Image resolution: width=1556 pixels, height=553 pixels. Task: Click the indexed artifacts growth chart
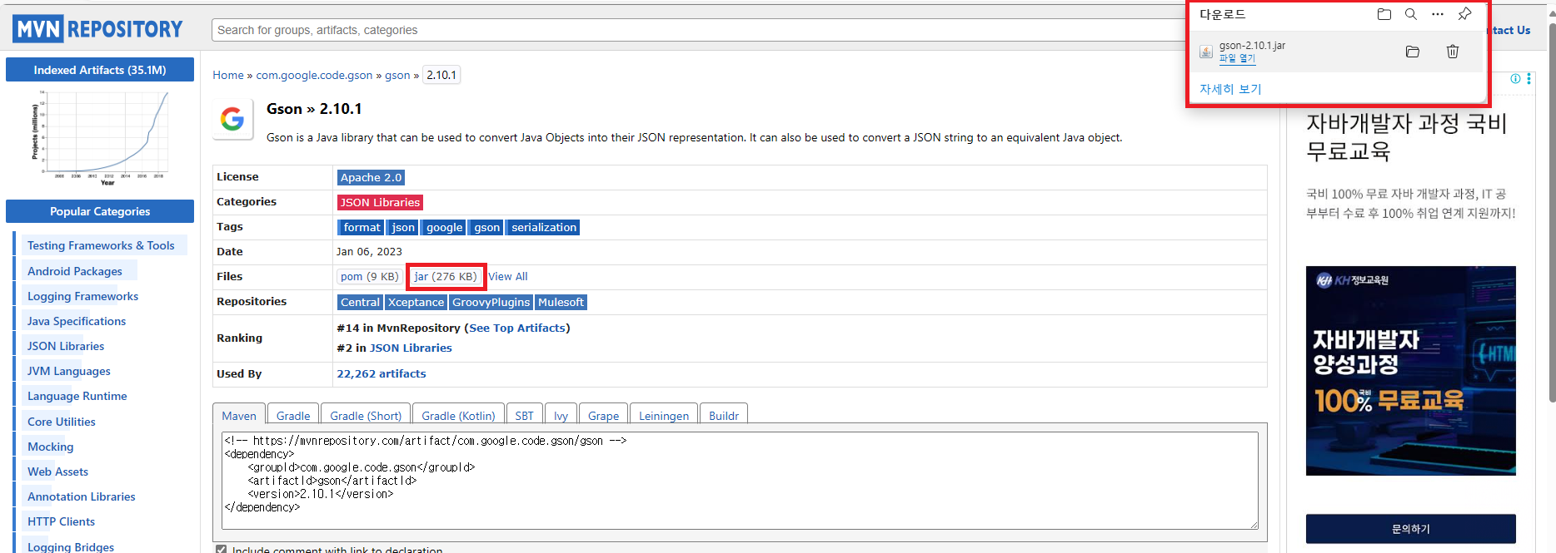click(100, 137)
